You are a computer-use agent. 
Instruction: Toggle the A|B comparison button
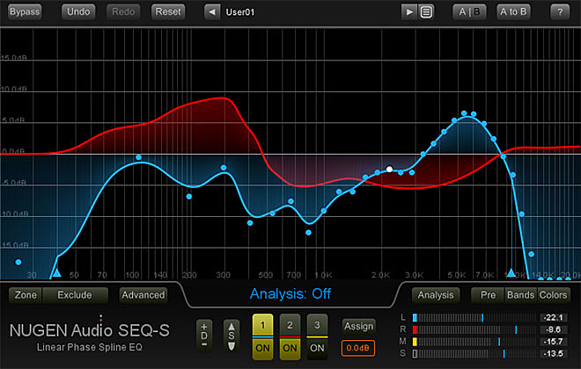[469, 11]
